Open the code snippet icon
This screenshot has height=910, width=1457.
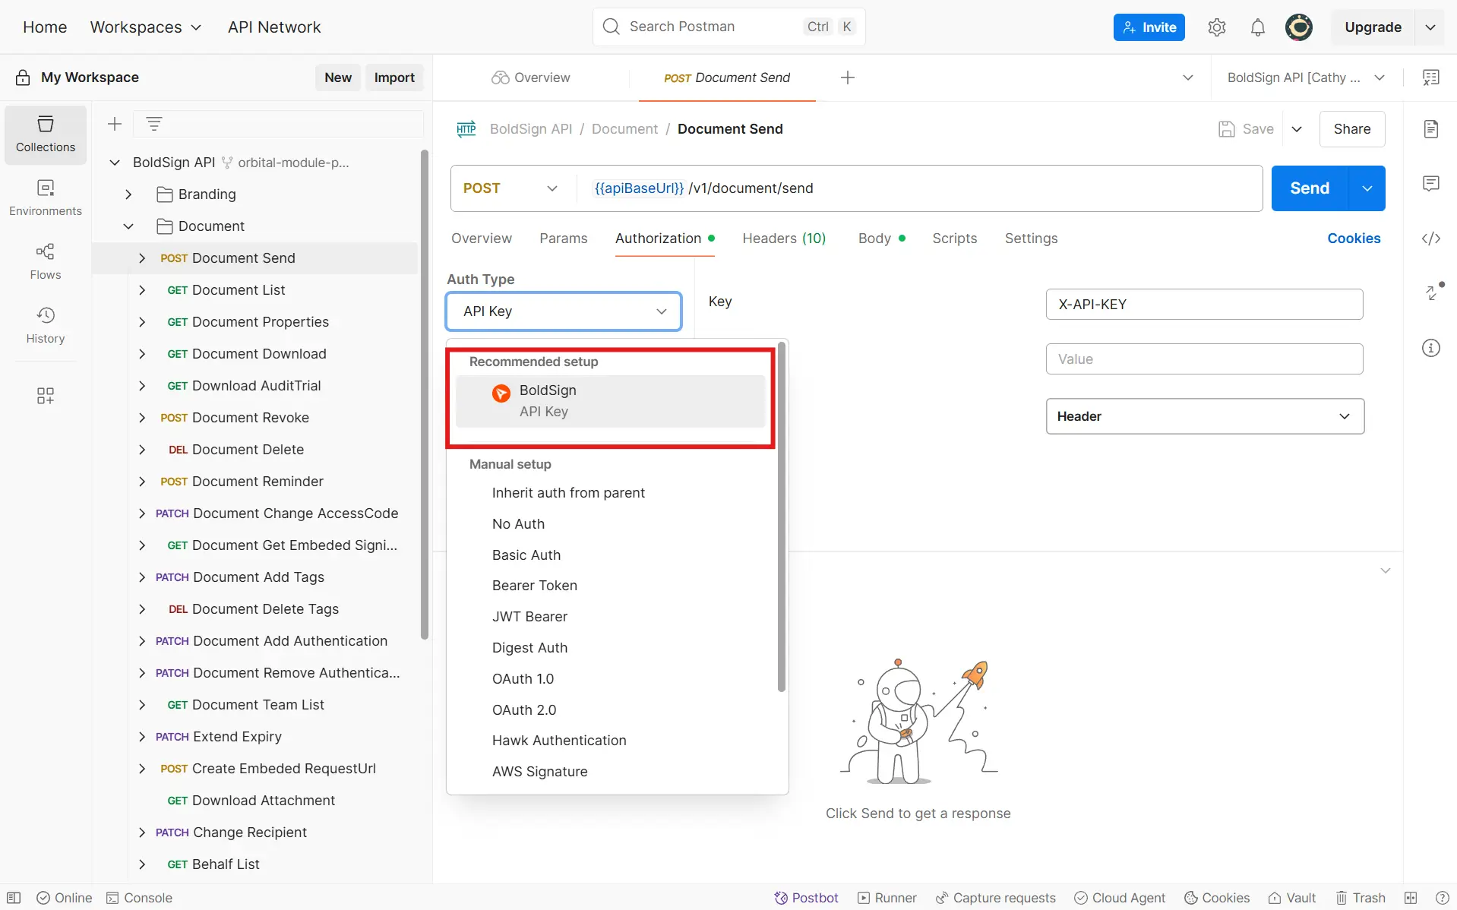(1431, 239)
